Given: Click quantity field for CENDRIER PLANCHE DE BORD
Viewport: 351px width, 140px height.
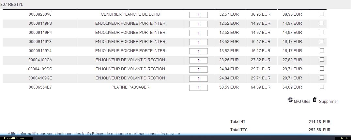Looking at the screenshot, I should [x=198, y=15].
